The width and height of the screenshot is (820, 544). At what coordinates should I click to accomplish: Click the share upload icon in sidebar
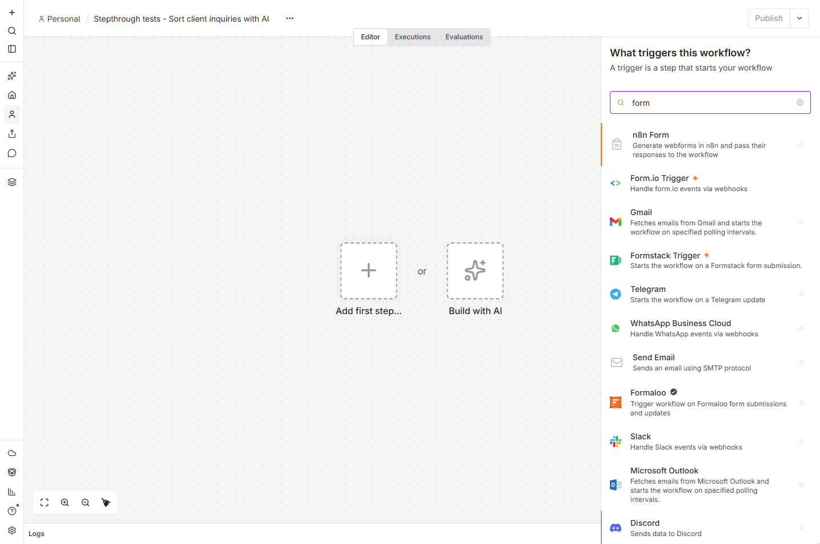(12, 134)
